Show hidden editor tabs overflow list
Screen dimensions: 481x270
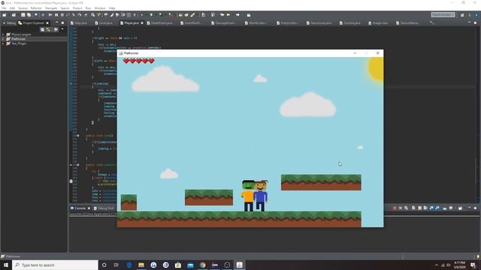pyautogui.click(x=432, y=23)
